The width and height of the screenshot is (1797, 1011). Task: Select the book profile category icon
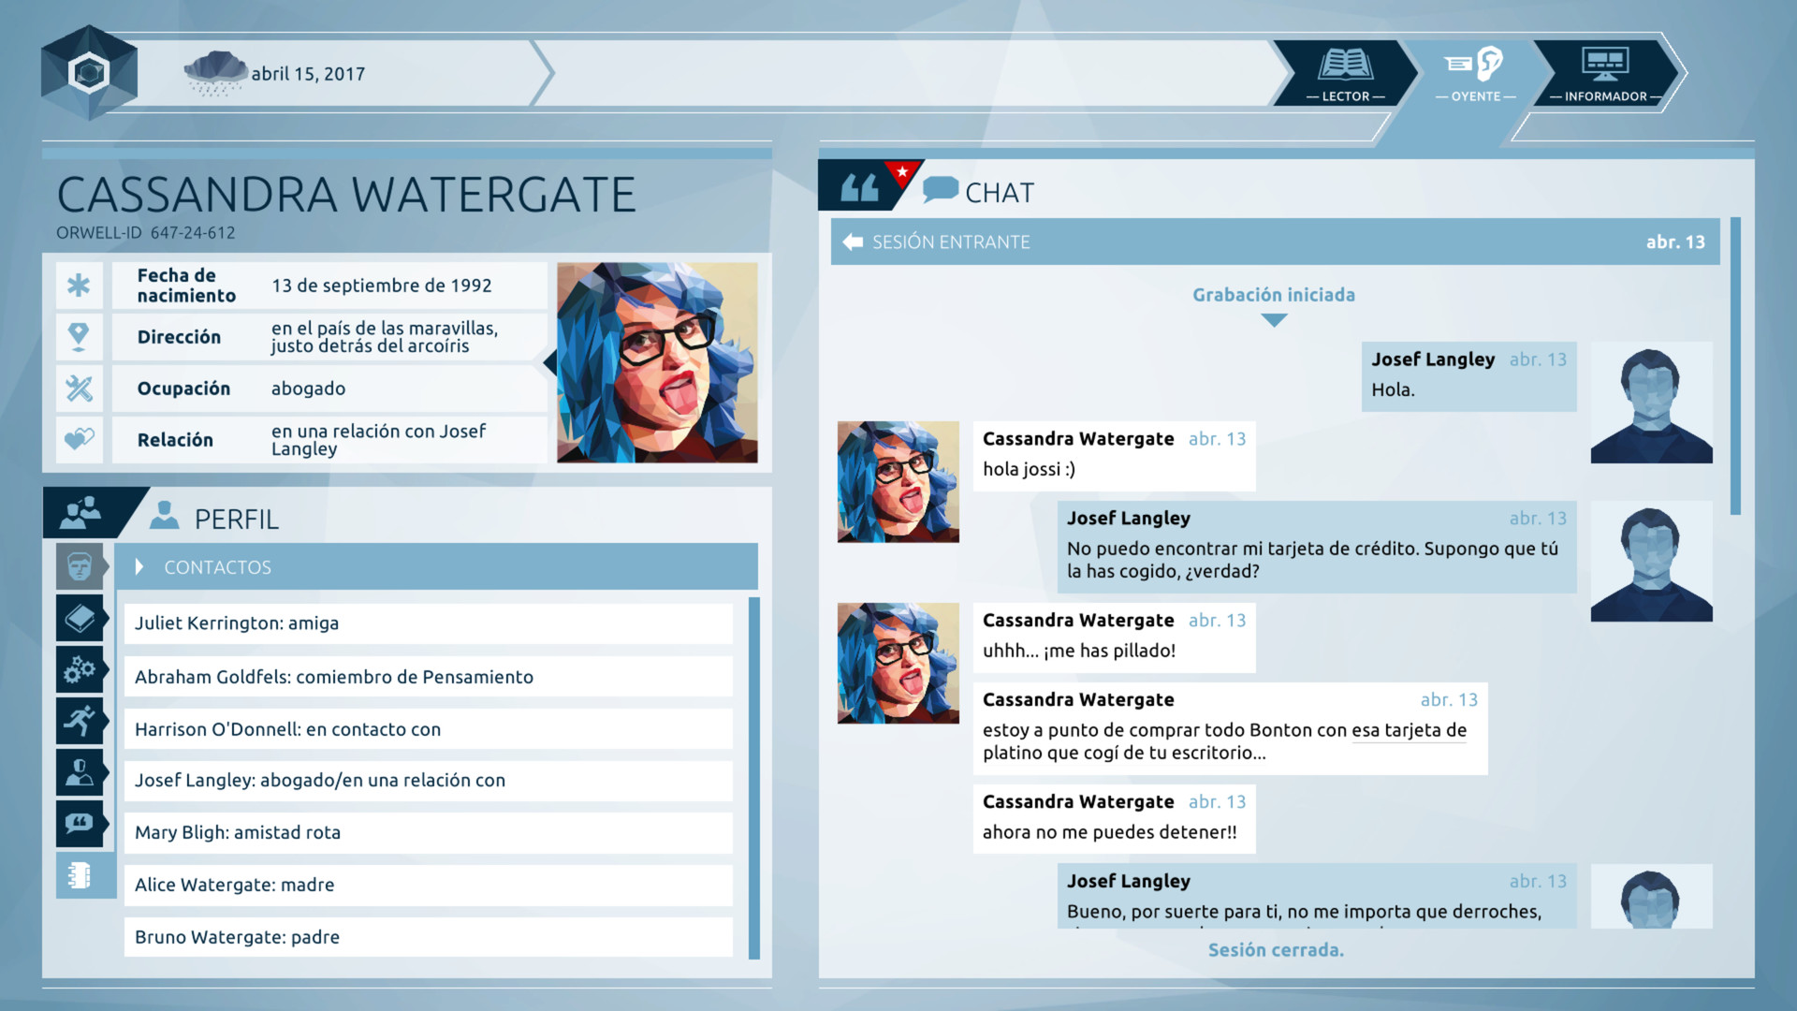pyautogui.click(x=80, y=618)
